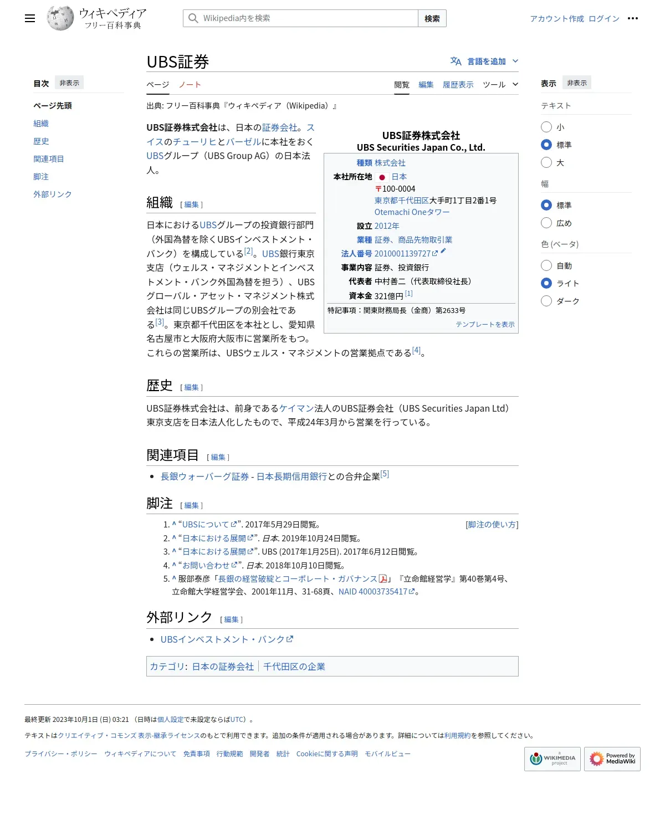The image size is (665, 820).
Task: Click the Japan flag icon in infobox
Action: click(x=382, y=177)
